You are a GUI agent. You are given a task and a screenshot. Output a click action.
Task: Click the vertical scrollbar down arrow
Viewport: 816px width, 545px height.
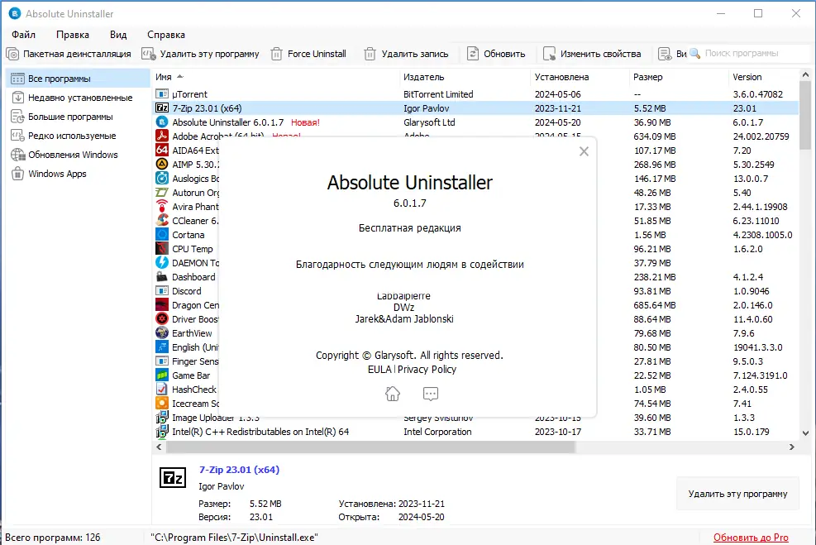coord(805,433)
